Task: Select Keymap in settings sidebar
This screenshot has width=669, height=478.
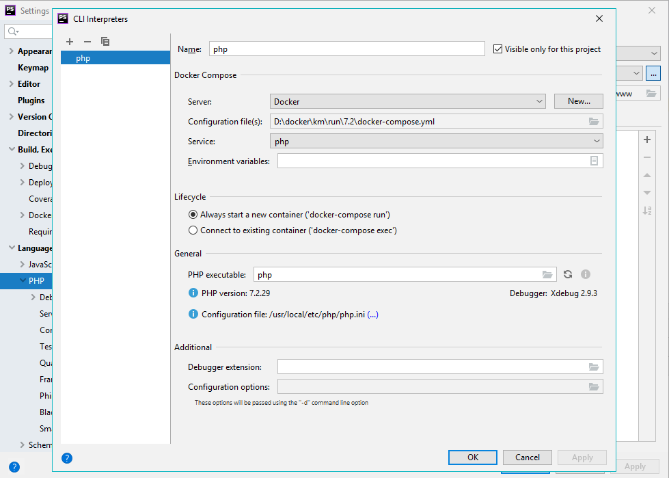Action: coord(33,68)
